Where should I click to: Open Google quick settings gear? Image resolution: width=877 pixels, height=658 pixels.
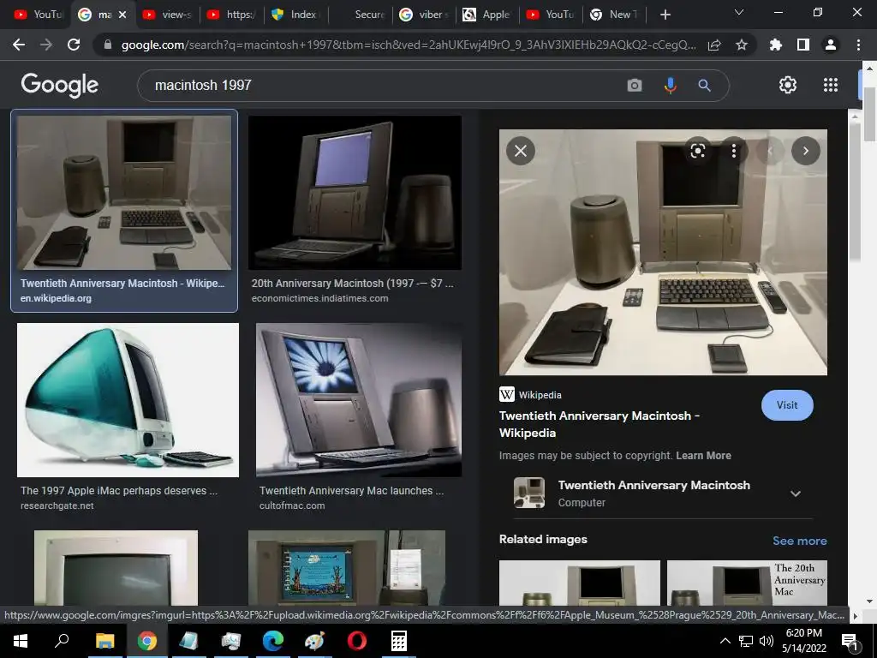pyautogui.click(x=788, y=85)
